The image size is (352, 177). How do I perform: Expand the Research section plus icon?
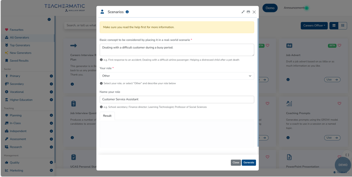point(51,147)
